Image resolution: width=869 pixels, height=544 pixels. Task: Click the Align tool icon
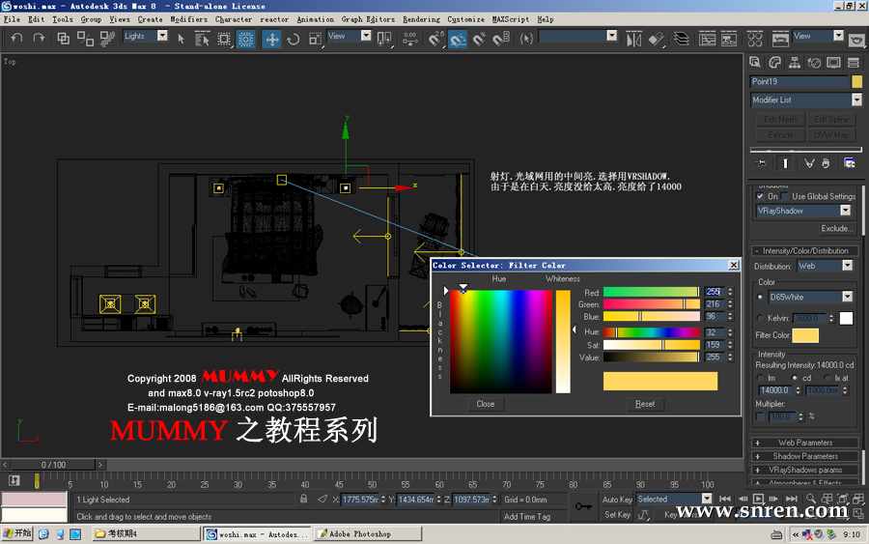tap(657, 39)
